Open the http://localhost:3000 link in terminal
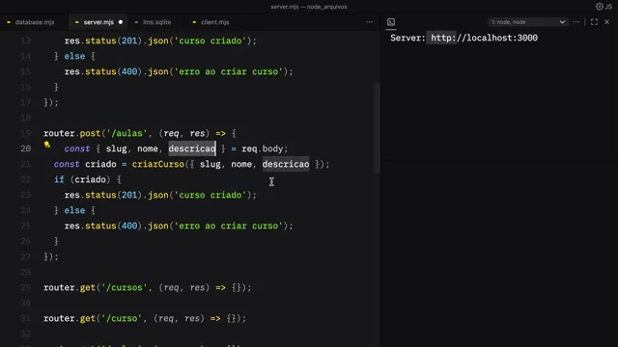 [484, 38]
